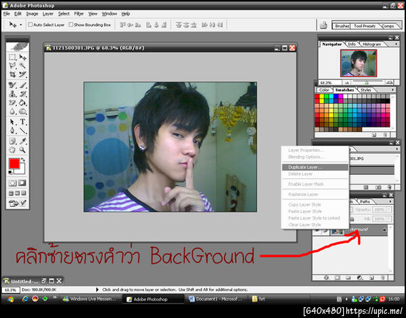Select the History Brush tool
Screen dimensions: 406x318
(23, 94)
